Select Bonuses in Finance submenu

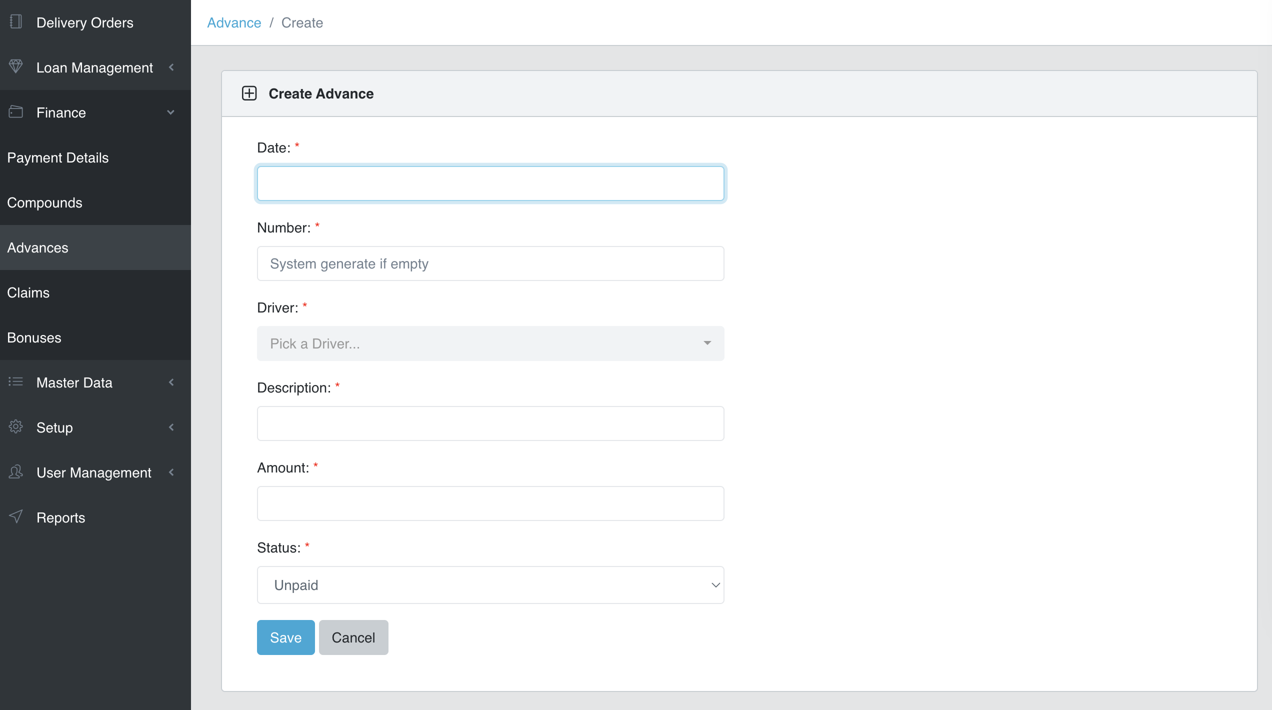coord(34,337)
